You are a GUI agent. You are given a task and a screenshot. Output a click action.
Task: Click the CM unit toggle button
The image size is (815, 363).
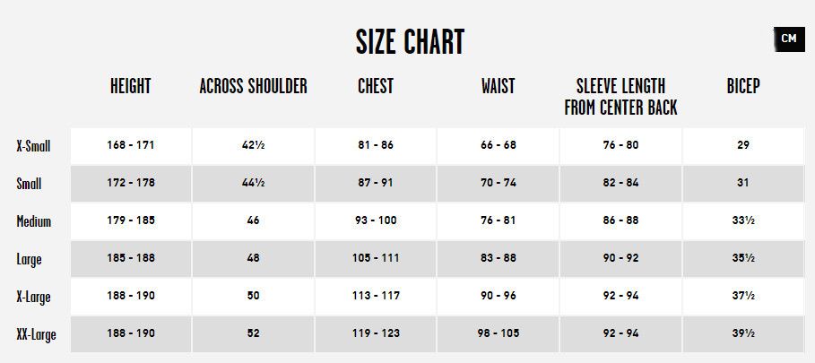tap(789, 39)
